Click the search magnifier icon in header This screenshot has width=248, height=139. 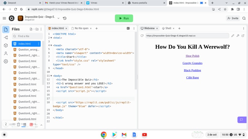coord(244,18)
